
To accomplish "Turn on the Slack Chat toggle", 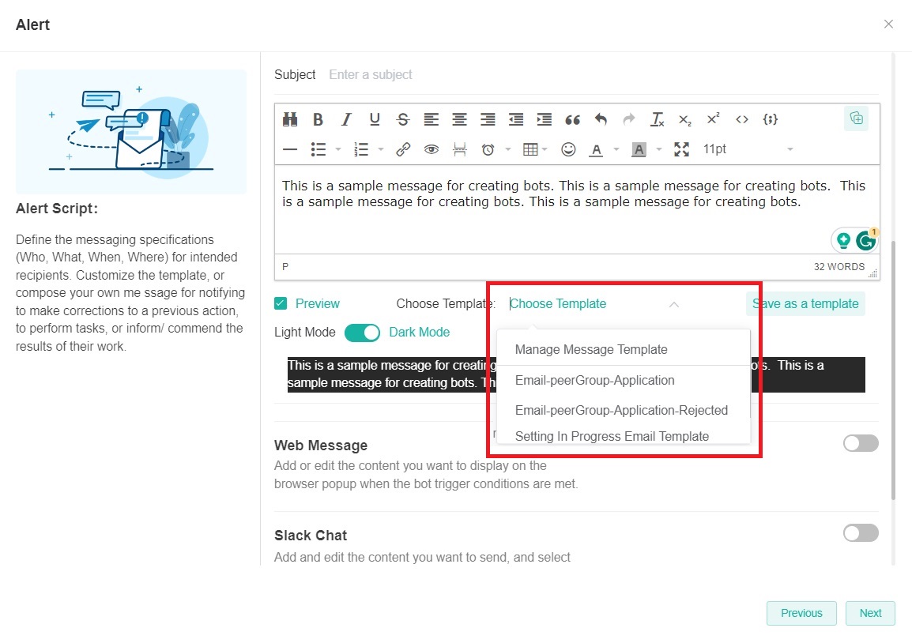I will (860, 533).
